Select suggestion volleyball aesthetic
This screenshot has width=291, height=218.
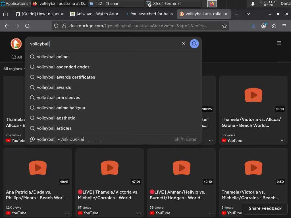tap(113, 118)
